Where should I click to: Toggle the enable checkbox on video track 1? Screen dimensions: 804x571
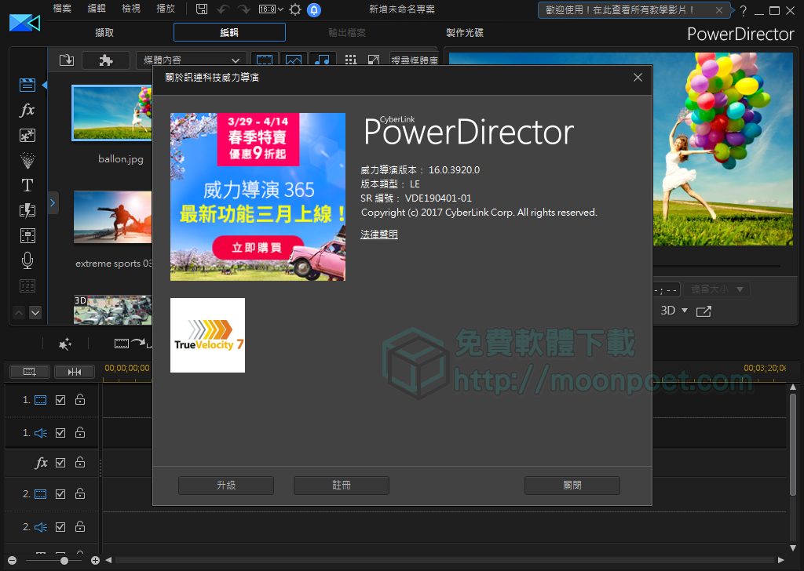(x=60, y=399)
